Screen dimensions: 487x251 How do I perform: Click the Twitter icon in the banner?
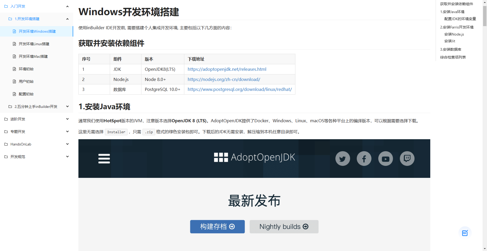click(x=343, y=159)
